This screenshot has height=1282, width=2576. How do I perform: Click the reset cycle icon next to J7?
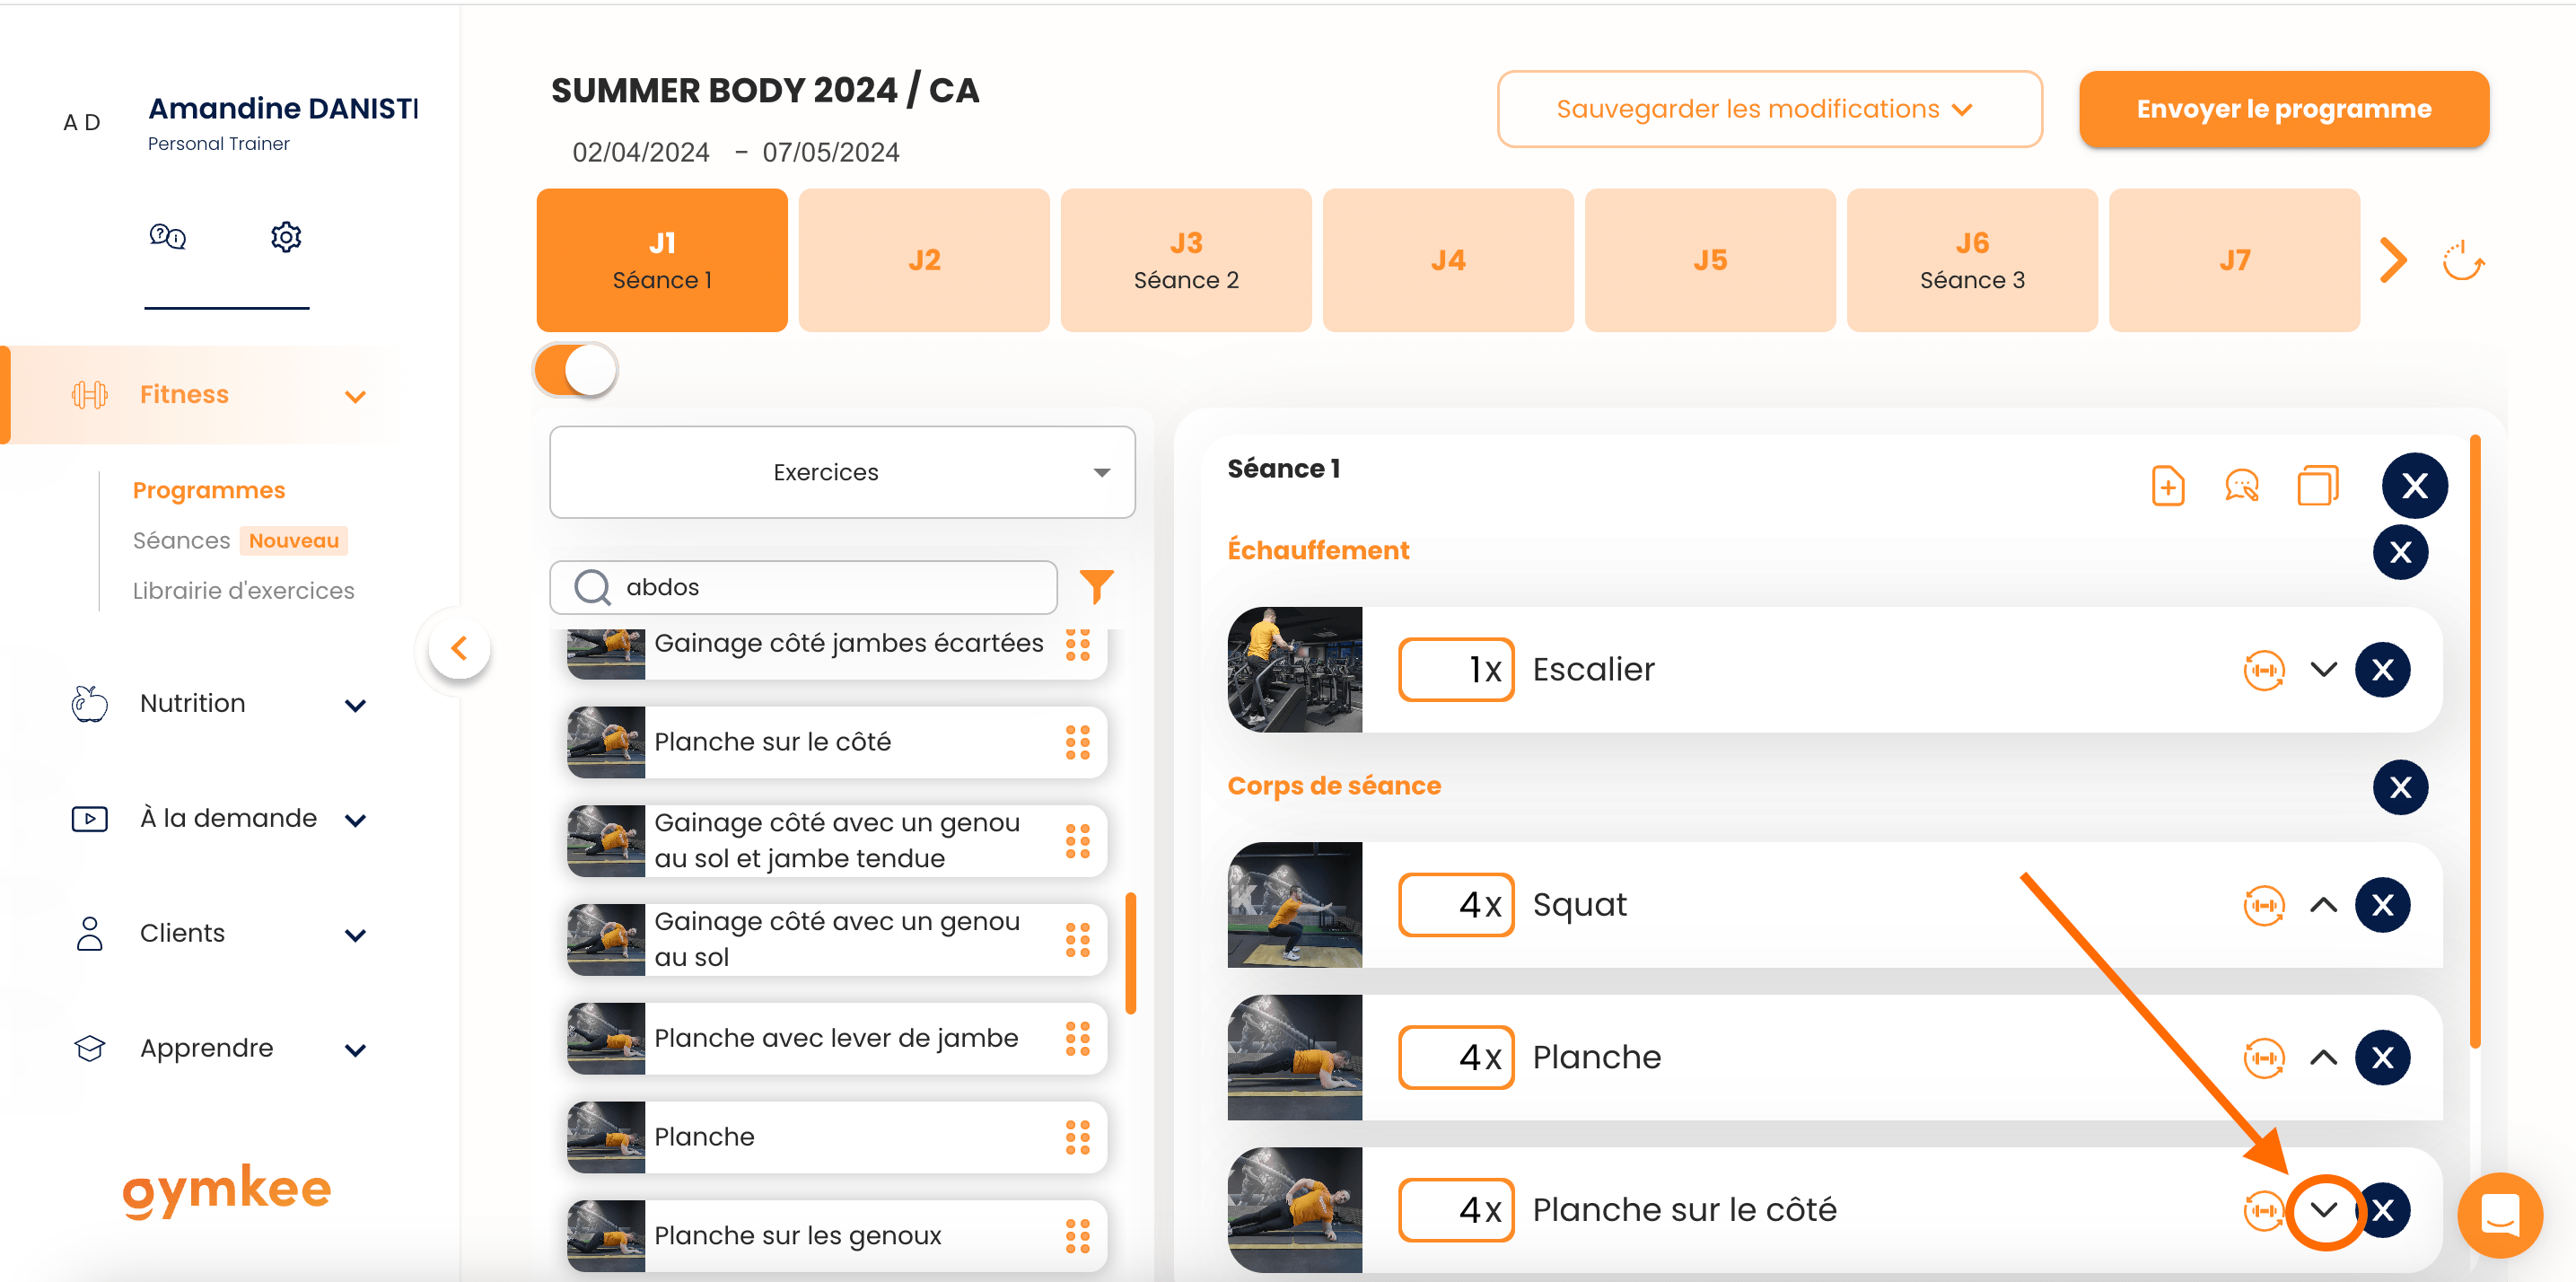[x=2461, y=261]
